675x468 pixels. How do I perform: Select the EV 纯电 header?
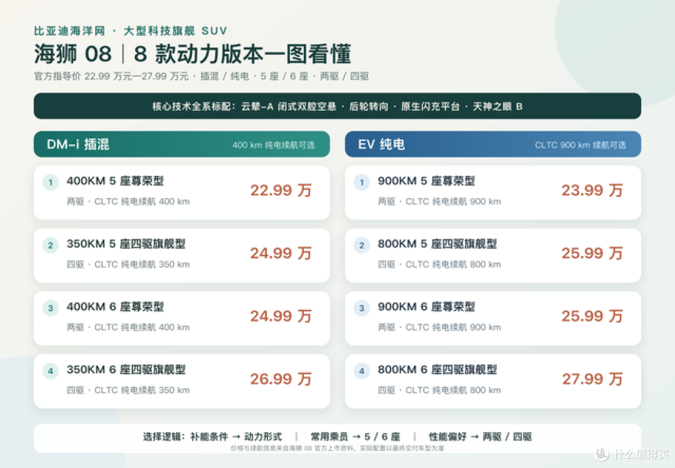(x=493, y=144)
